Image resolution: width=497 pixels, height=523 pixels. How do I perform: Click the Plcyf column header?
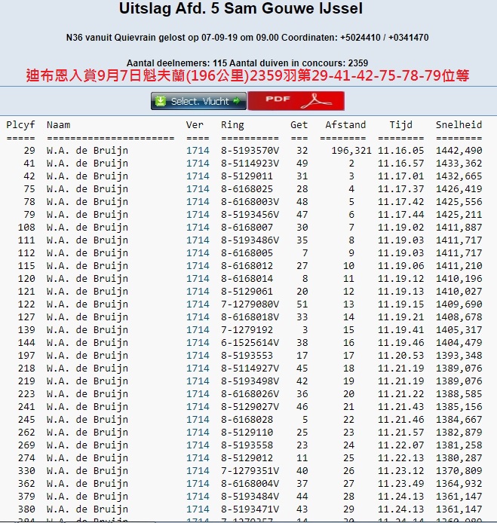point(20,125)
